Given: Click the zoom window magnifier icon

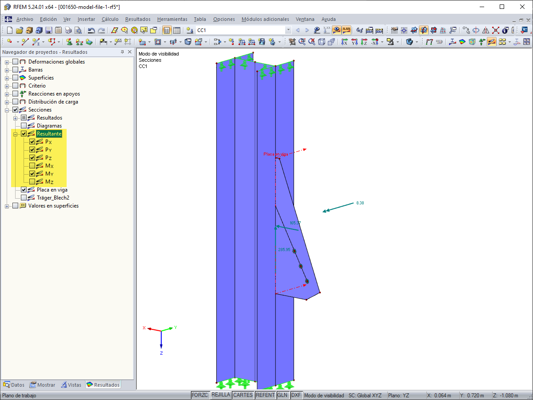Looking at the screenshot, I should click(x=302, y=42).
